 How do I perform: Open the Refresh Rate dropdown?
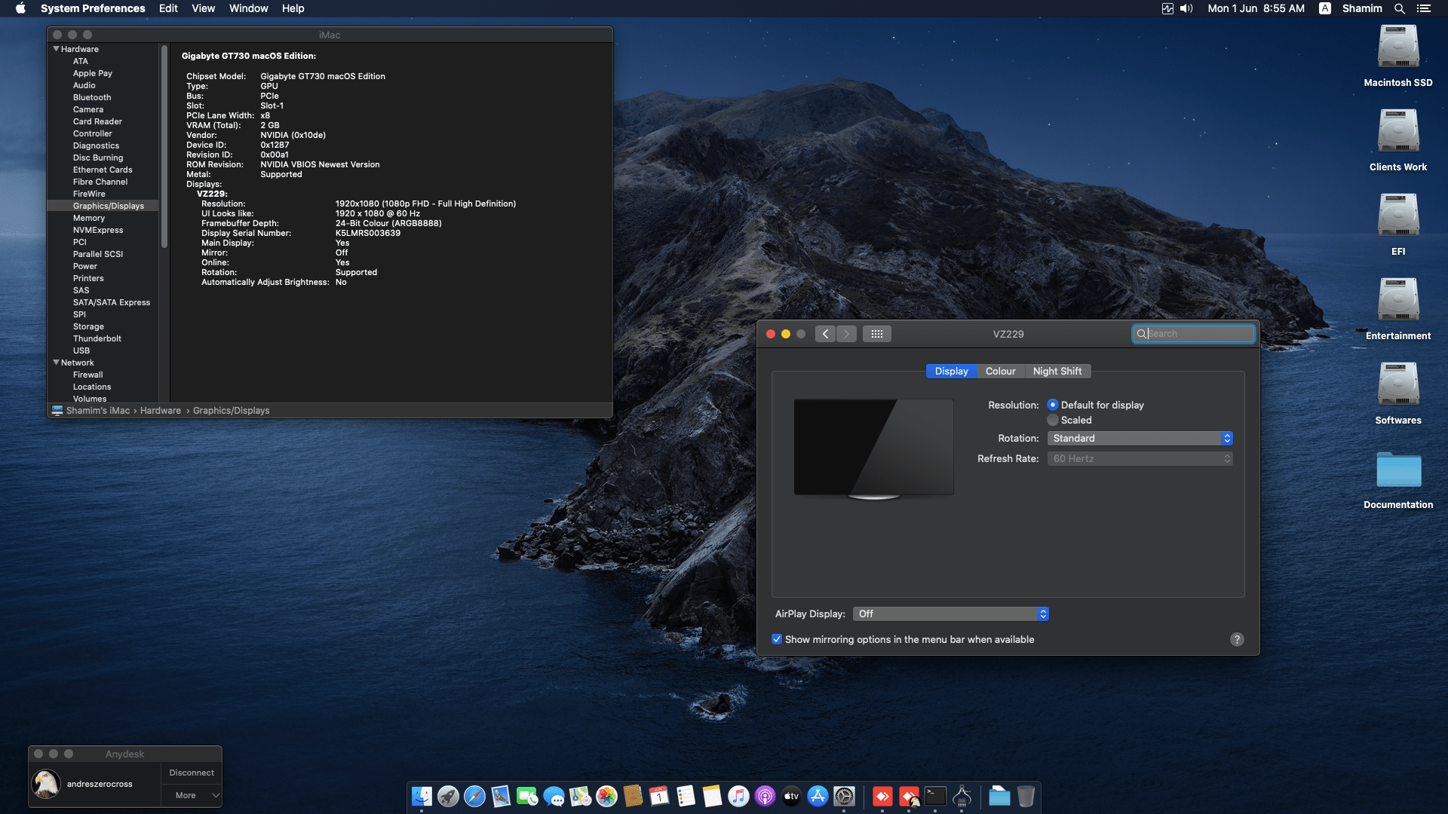click(x=1140, y=458)
